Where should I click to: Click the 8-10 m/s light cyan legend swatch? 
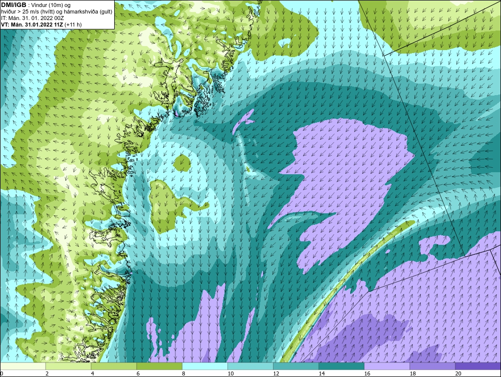tap(205, 366)
